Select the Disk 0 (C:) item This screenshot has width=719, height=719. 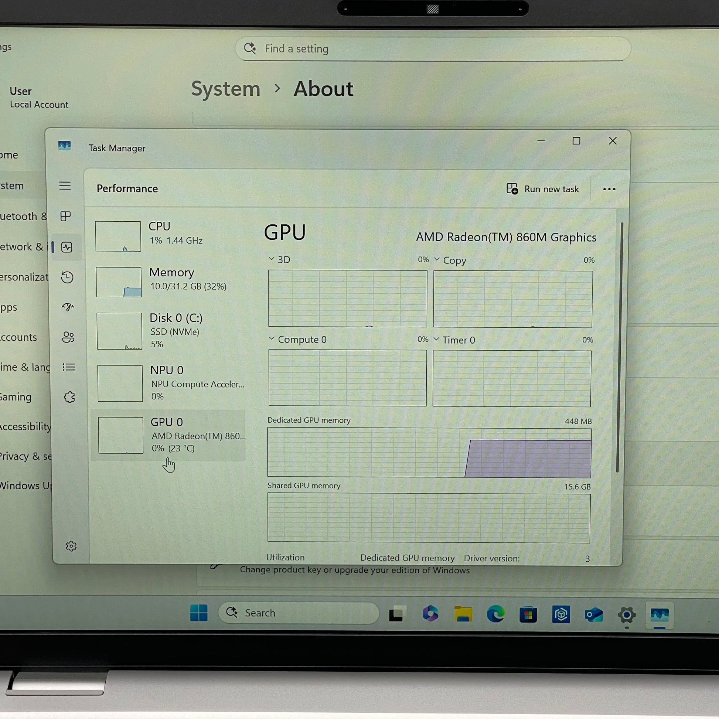(170, 331)
